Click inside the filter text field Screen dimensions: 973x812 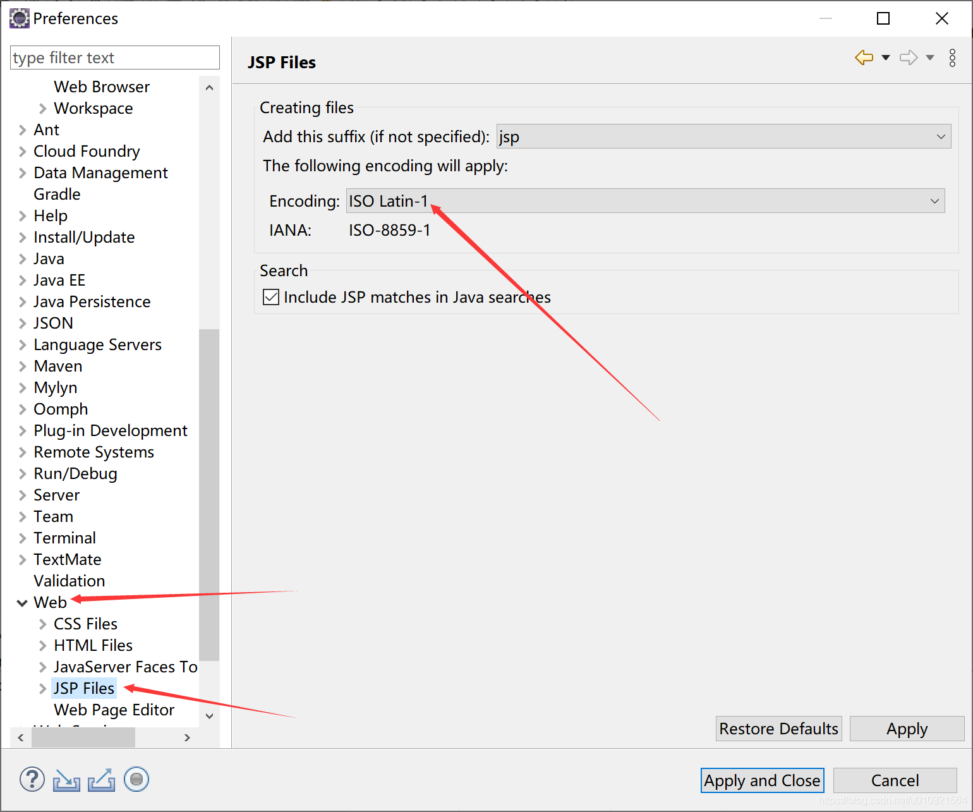(x=114, y=58)
